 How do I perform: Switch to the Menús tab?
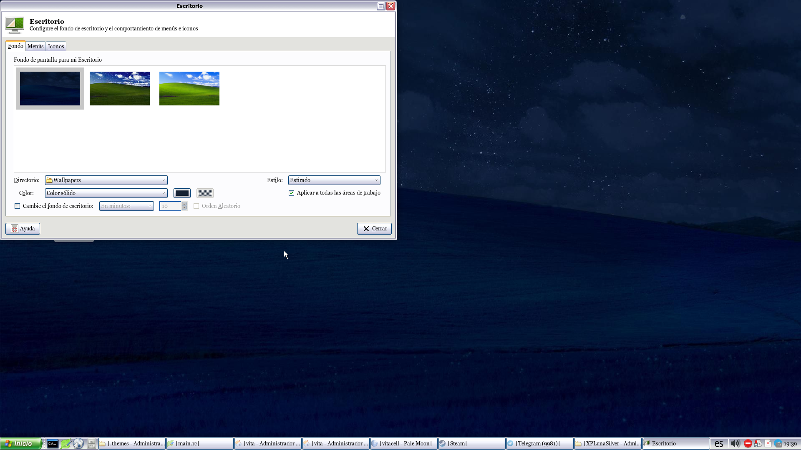coord(35,46)
